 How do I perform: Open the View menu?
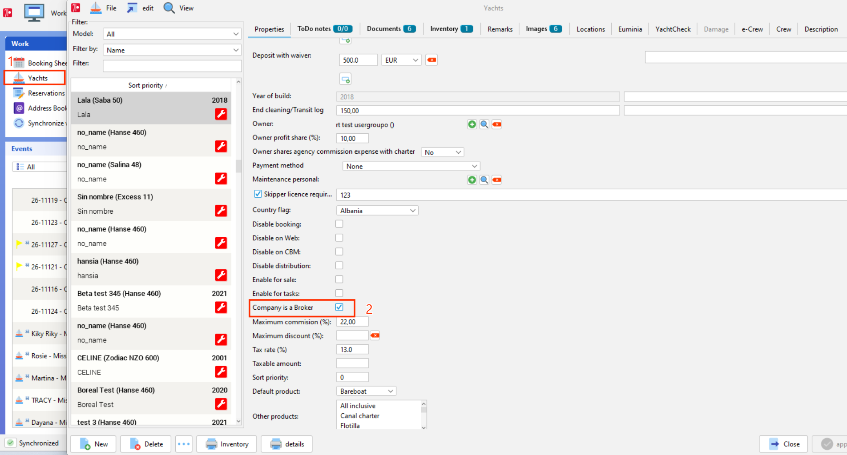click(x=178, y=8)
